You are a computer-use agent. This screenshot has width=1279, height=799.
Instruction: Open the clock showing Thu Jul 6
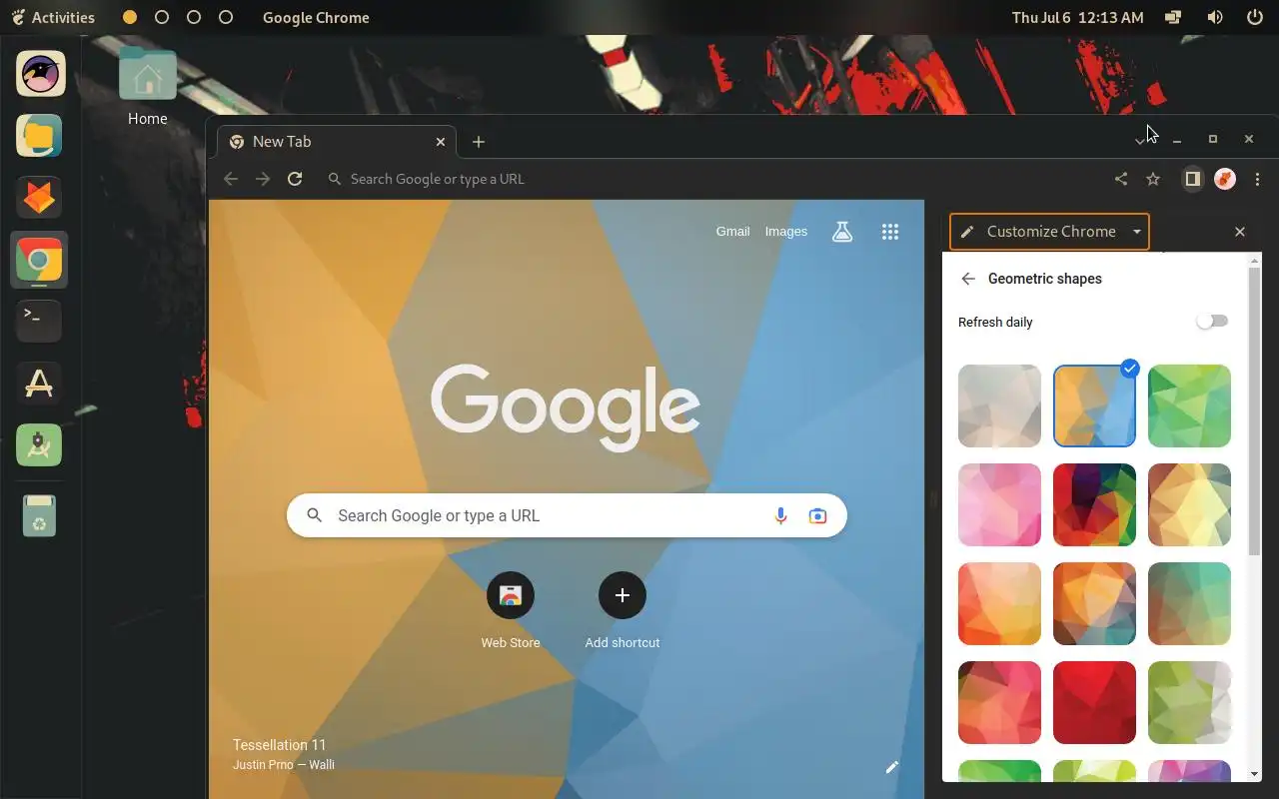tap(1077, 17)
